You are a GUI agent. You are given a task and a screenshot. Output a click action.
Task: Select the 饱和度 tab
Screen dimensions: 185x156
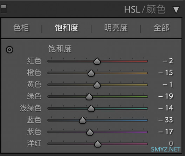67,28
